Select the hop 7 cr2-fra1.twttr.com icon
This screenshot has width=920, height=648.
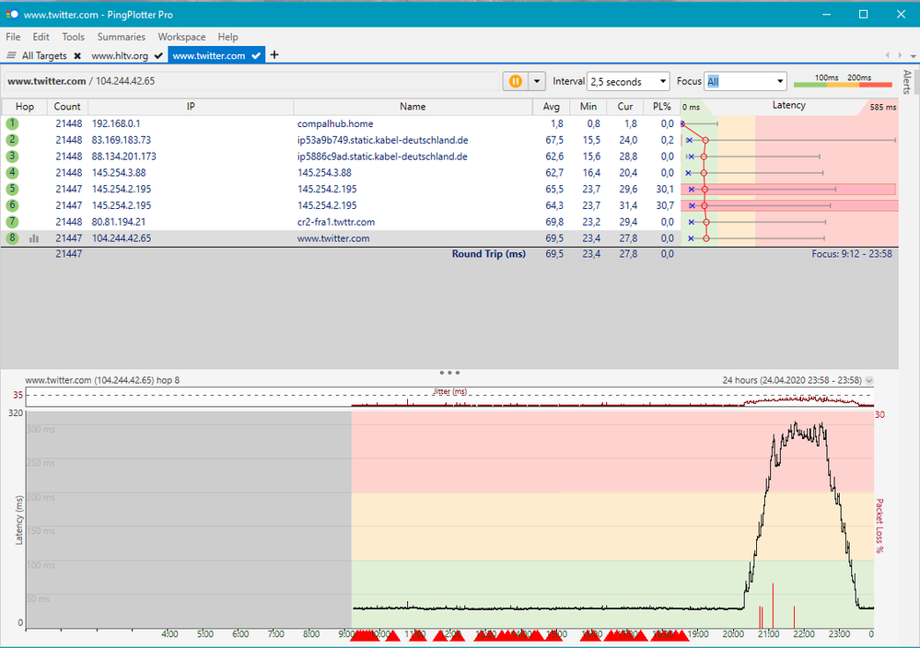click(12, 222)
